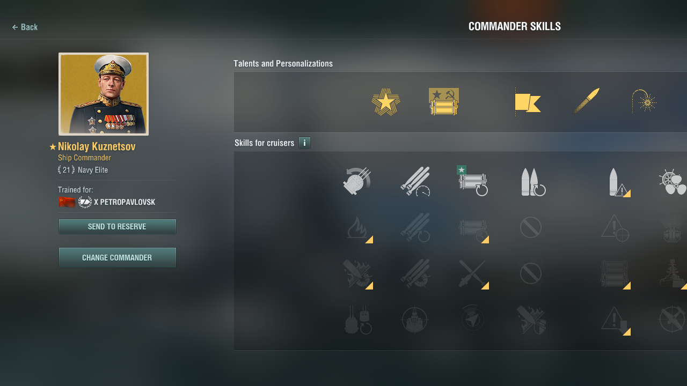Select the flame fire chance skill
This screenshot has height=386, width=687.
(x=358, y=228)
